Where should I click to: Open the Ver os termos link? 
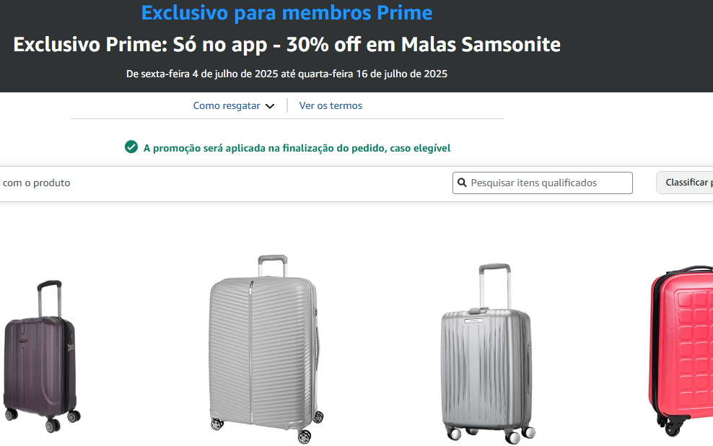pos(331,105)
